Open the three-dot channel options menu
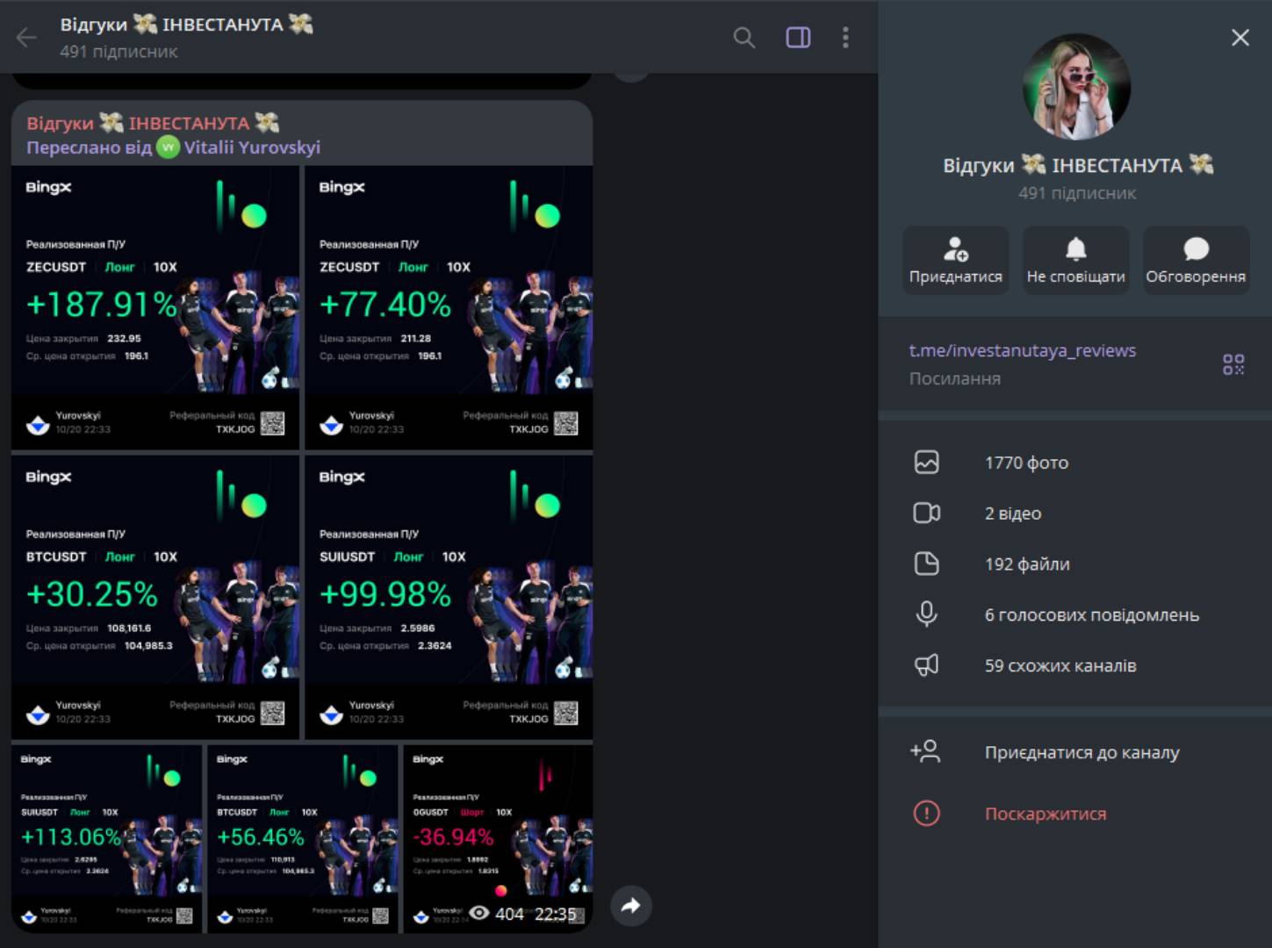Viewport: 1272px width, 948px height. [x=845, y=37]
